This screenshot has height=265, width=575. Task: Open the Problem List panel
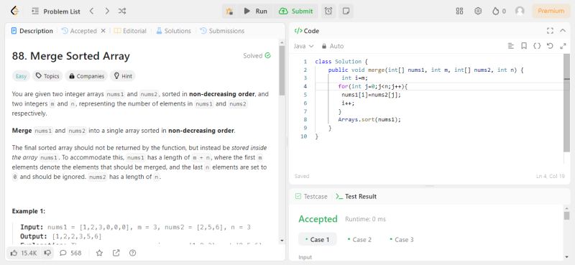click(56, 11)
